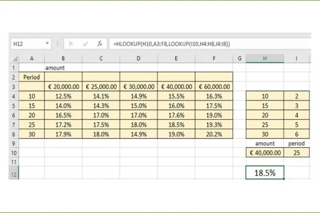The height and width of the screenshot is (213, 320).
Task: Select the 15.5% cell
Action: [x=176, y=96]
